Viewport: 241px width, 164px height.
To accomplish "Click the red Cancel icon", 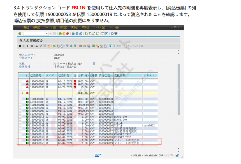I will (68, 34).
